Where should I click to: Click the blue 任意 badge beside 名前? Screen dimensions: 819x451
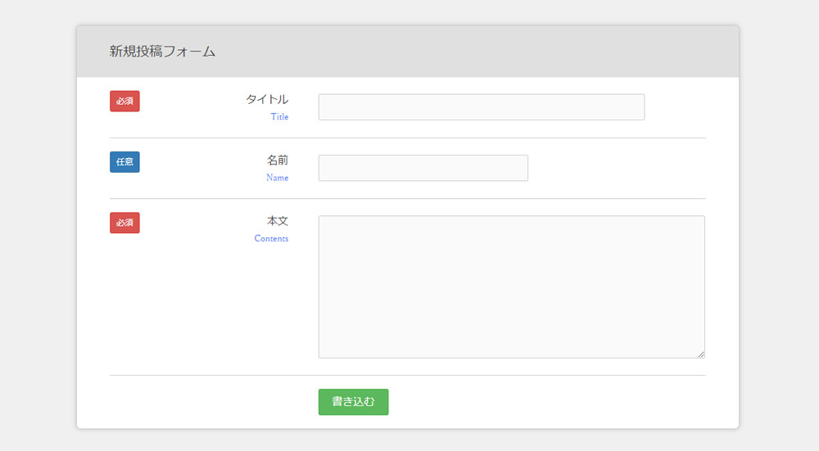[x=124, y=162]
